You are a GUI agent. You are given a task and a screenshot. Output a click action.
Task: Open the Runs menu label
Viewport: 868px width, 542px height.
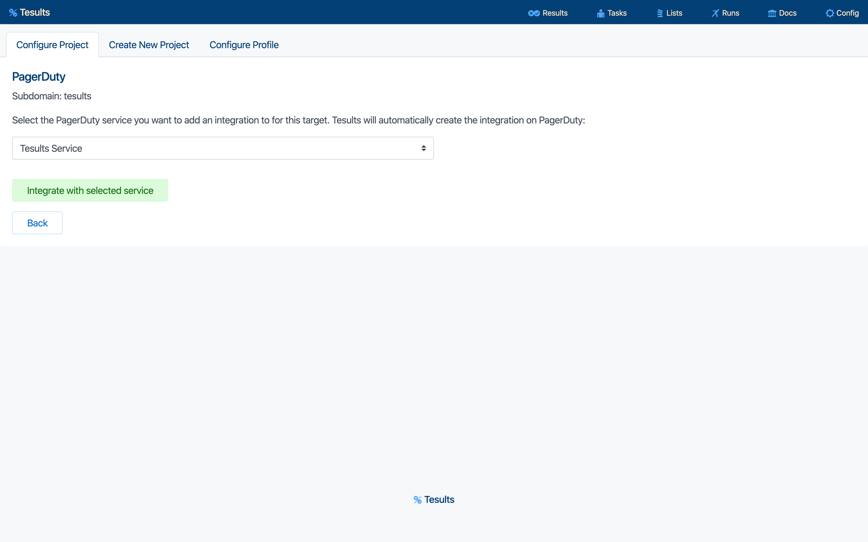coord(731,13)
